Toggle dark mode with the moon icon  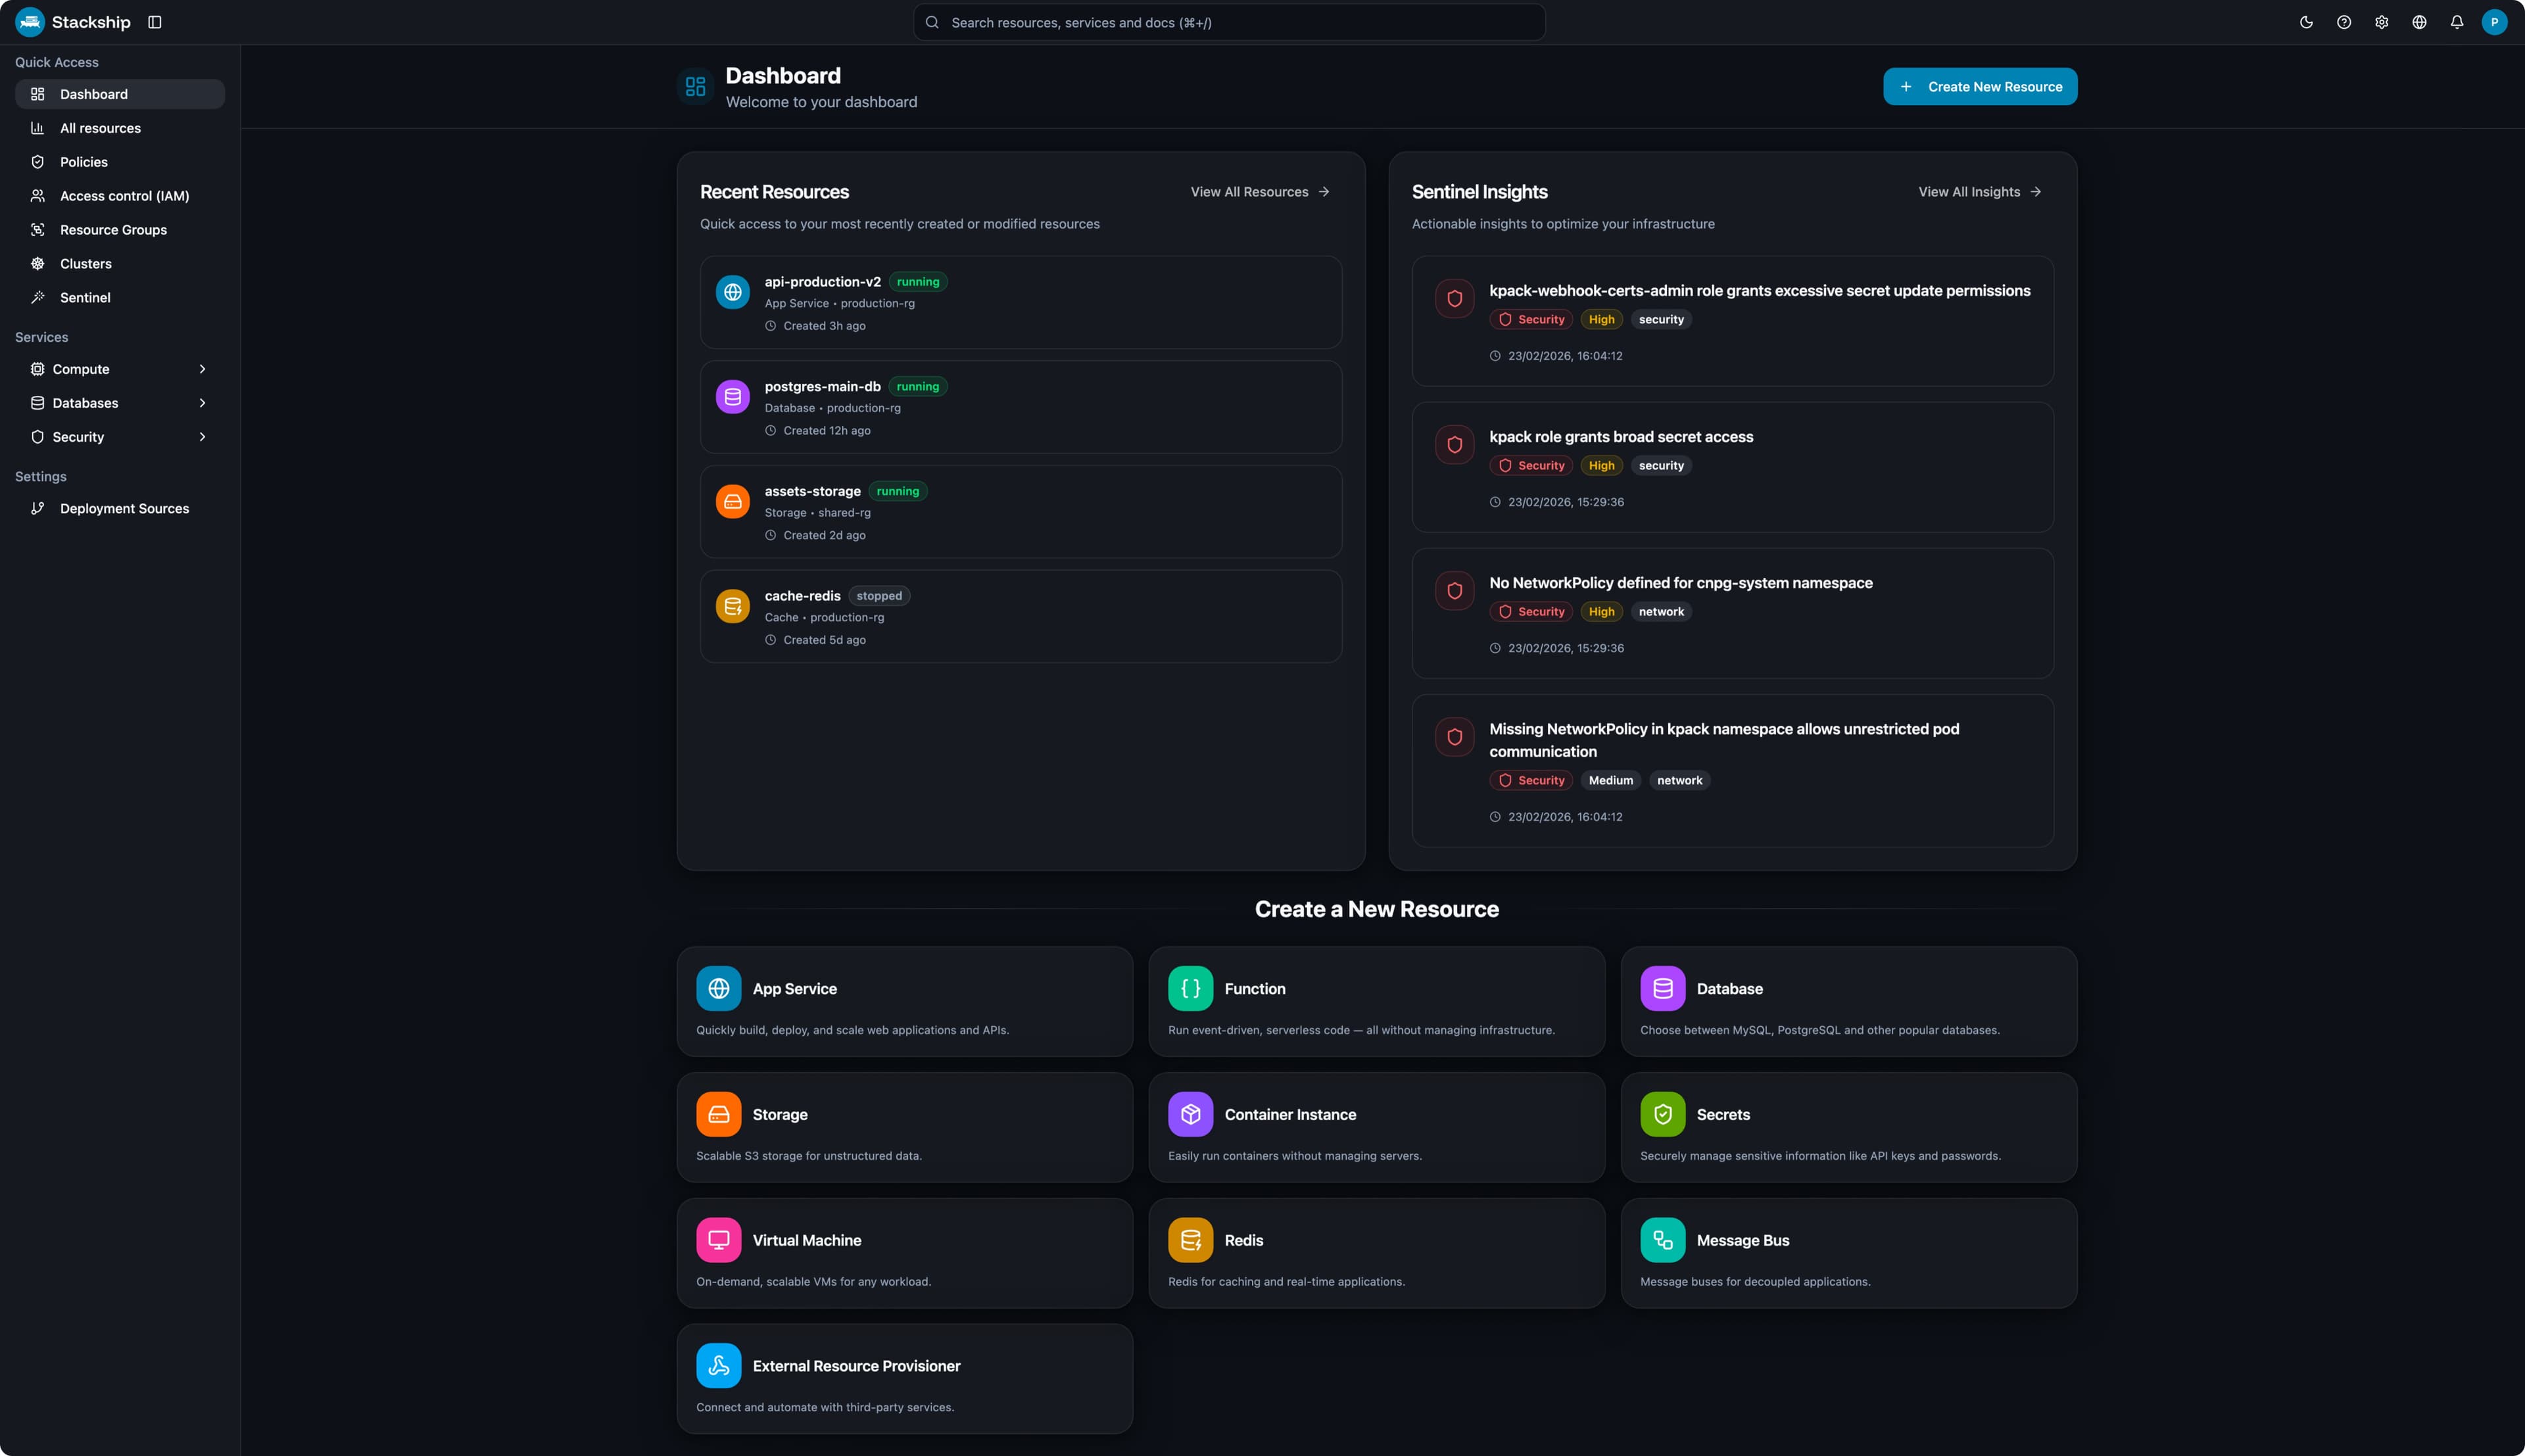pyautogui.click(x=2307, y=21)
